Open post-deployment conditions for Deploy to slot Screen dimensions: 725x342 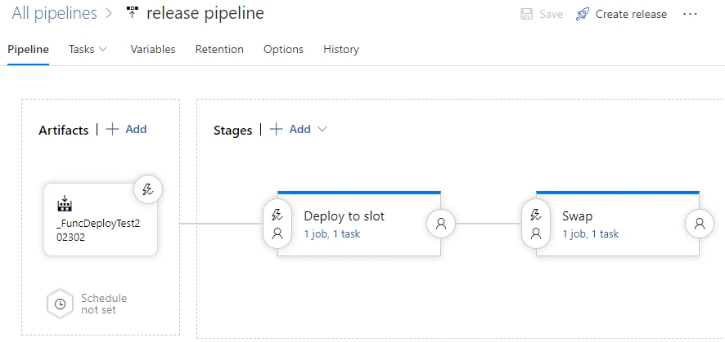441,224
